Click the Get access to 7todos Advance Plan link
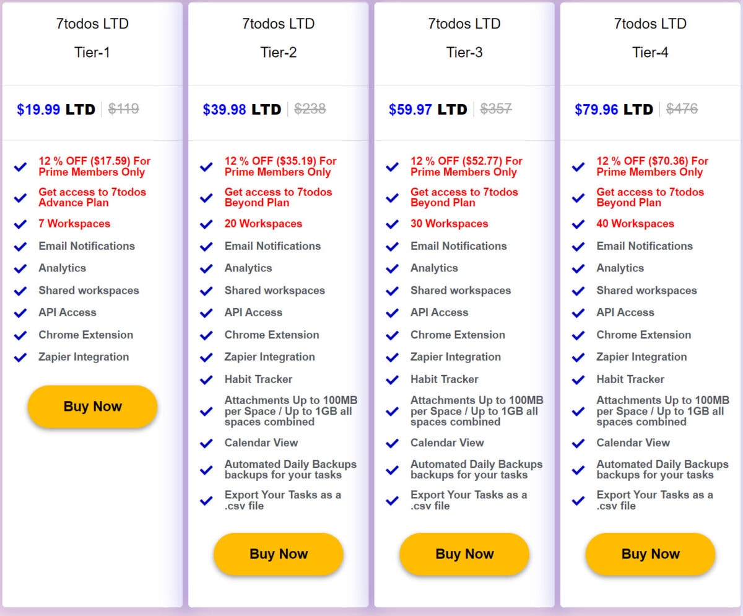Viewport: 743px width, 616px height. pos(93,197)
